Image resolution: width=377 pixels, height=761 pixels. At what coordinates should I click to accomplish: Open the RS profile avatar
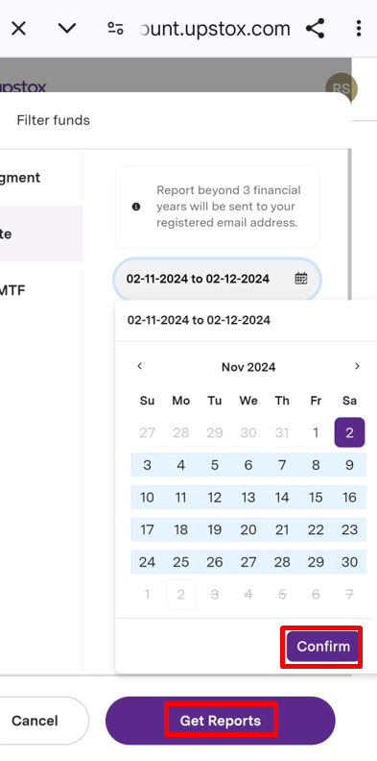coord(342,88)
